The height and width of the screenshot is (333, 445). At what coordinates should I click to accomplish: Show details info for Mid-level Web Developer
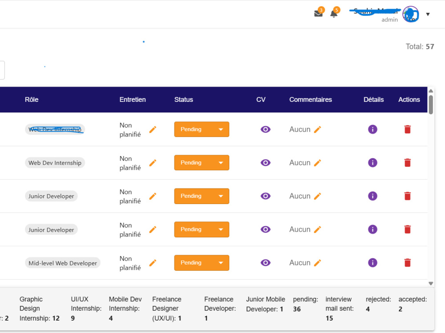pyautogui.click(x=372, y=263)
